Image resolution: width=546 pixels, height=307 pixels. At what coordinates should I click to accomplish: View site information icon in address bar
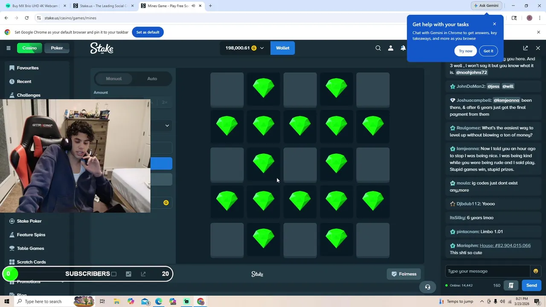pyautogui.click(x=39, y=18)
